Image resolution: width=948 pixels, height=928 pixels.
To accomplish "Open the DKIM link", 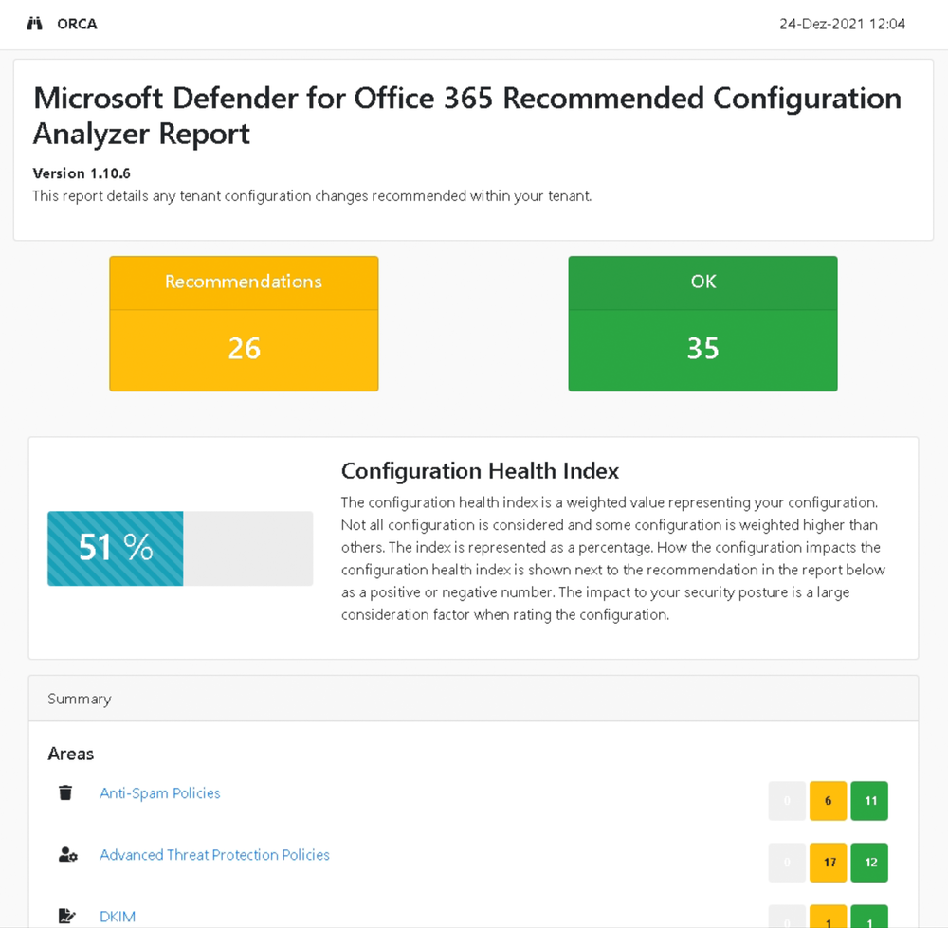I will tap(118, 916).
